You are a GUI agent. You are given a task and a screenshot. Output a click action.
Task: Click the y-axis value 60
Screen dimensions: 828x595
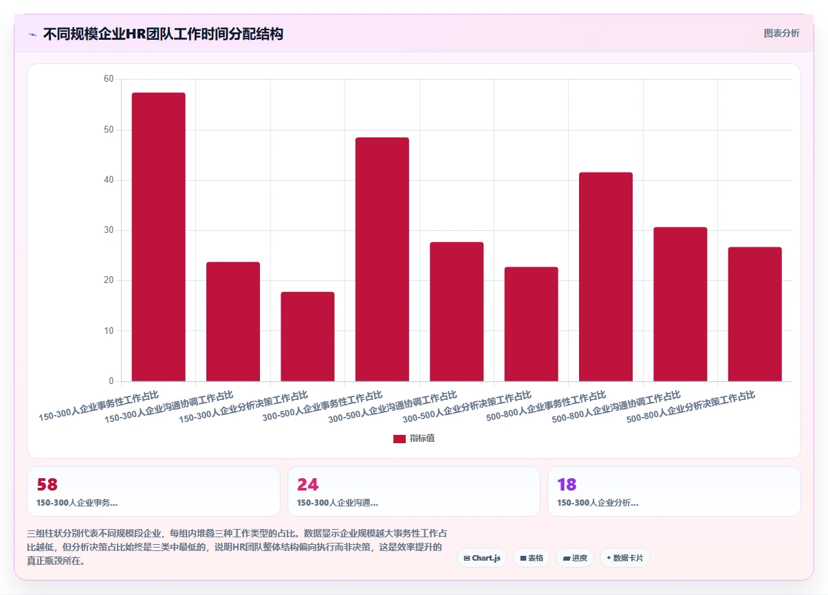click(x=109, y=79)
